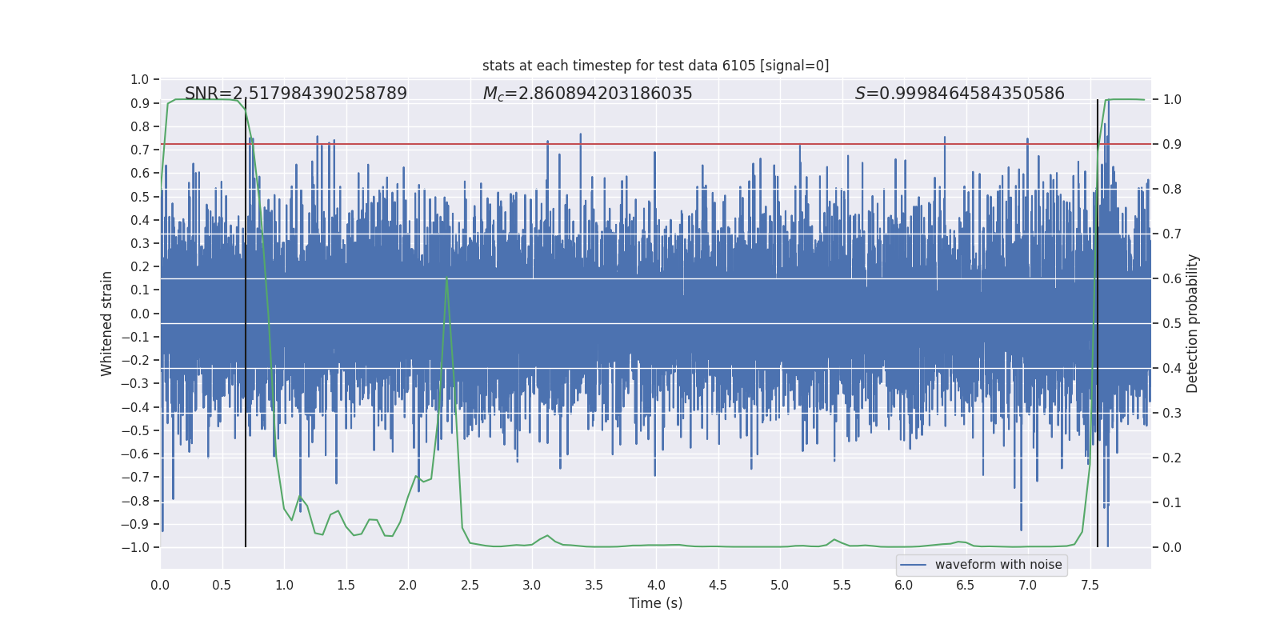
Task: Click the black vertical marker near 0.7 seconds
Action: 246,323
